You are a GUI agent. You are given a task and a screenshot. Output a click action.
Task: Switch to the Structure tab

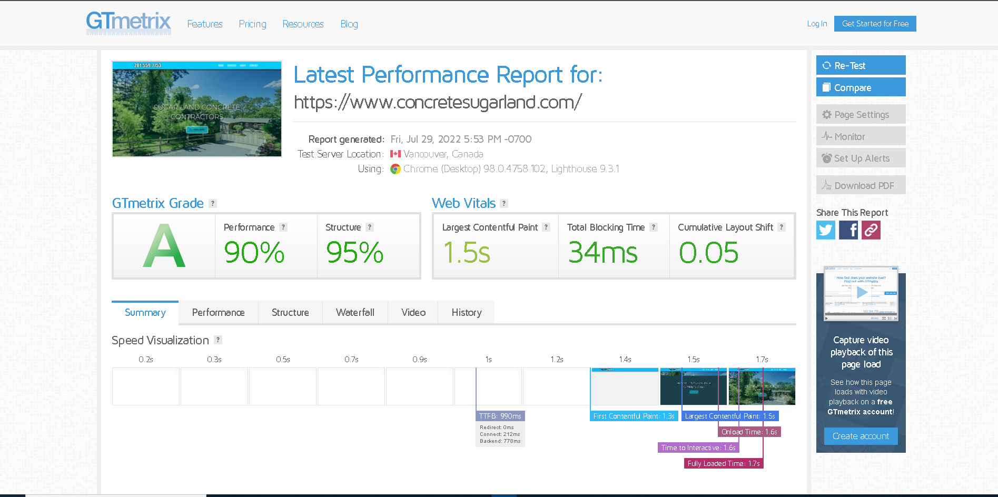290,313
